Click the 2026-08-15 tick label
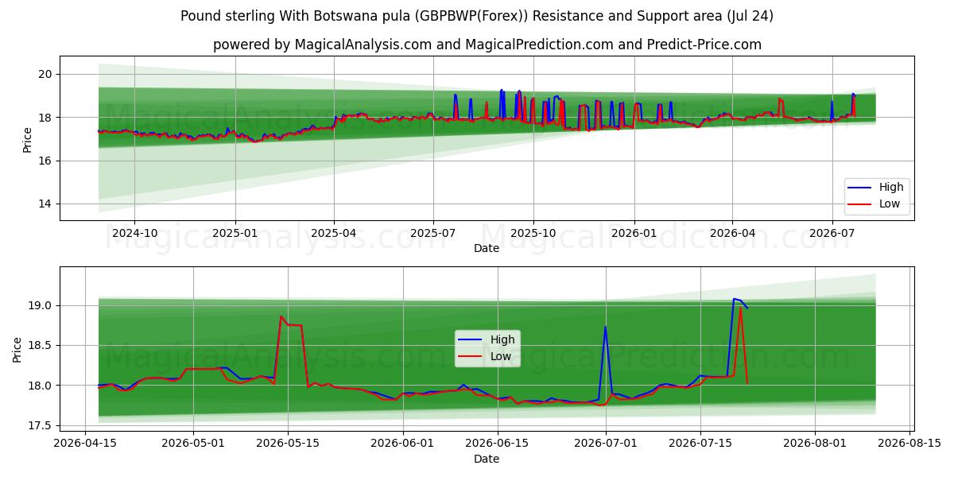The width and height of the screenshot is (954, 477). 908,443
